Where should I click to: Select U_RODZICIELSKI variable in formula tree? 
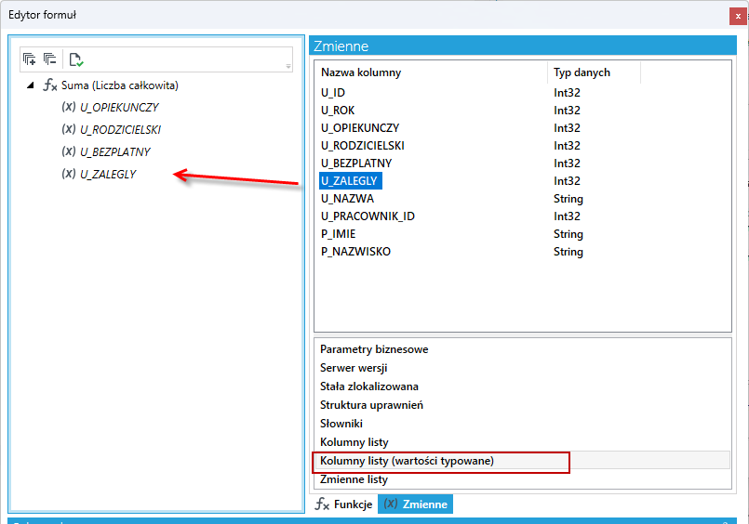(x=120, y=130)
